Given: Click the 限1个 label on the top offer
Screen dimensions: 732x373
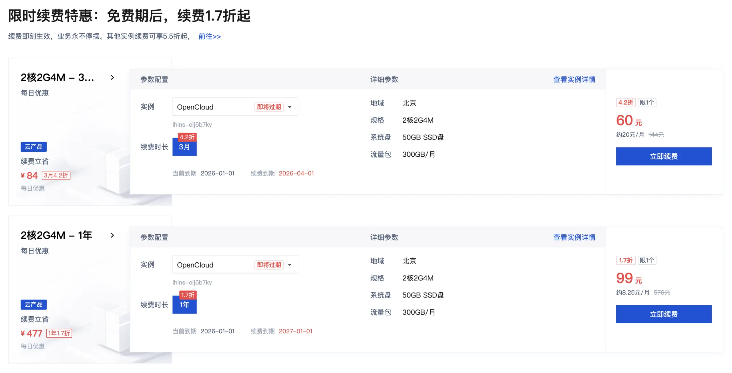Looking at the screenshot, I should point(647,102).
